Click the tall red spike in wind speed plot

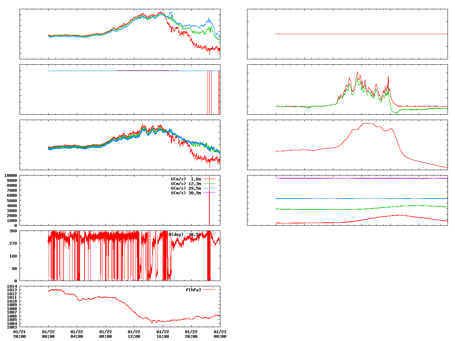point(209,210)
